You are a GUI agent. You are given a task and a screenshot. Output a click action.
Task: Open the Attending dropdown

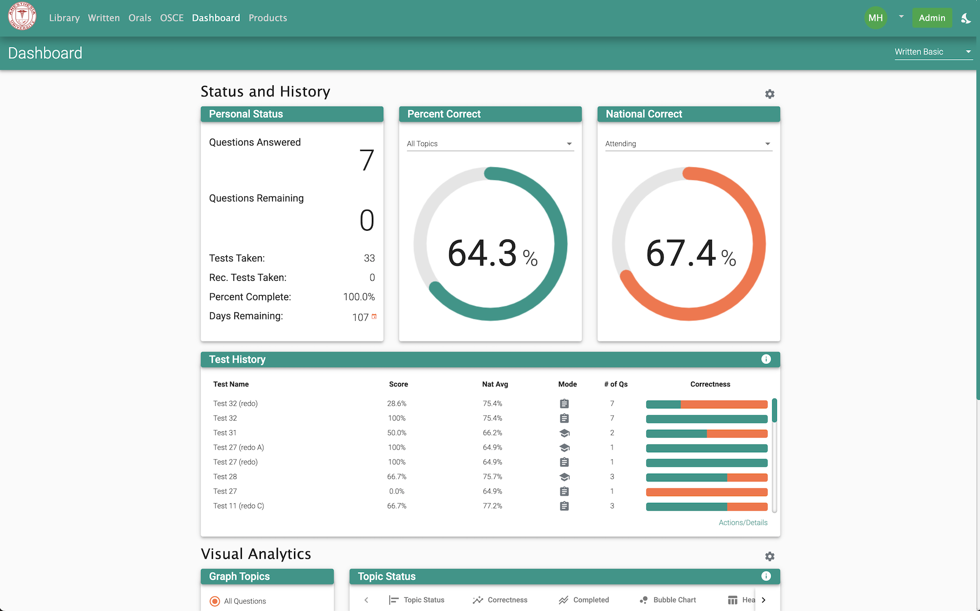pos(688,144)
